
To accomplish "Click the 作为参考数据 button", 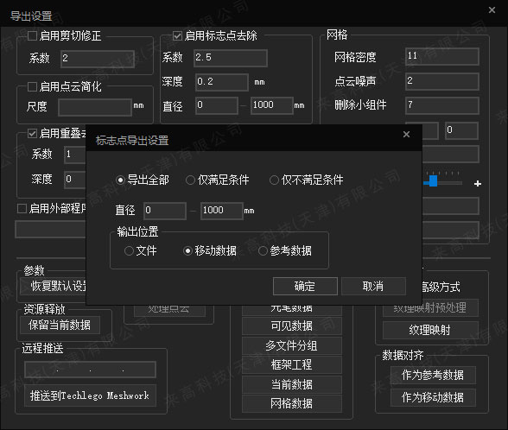I will click(x=433, y=375).
